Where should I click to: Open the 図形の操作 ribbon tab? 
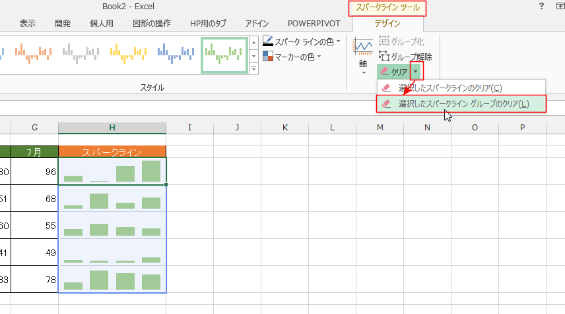152,23
